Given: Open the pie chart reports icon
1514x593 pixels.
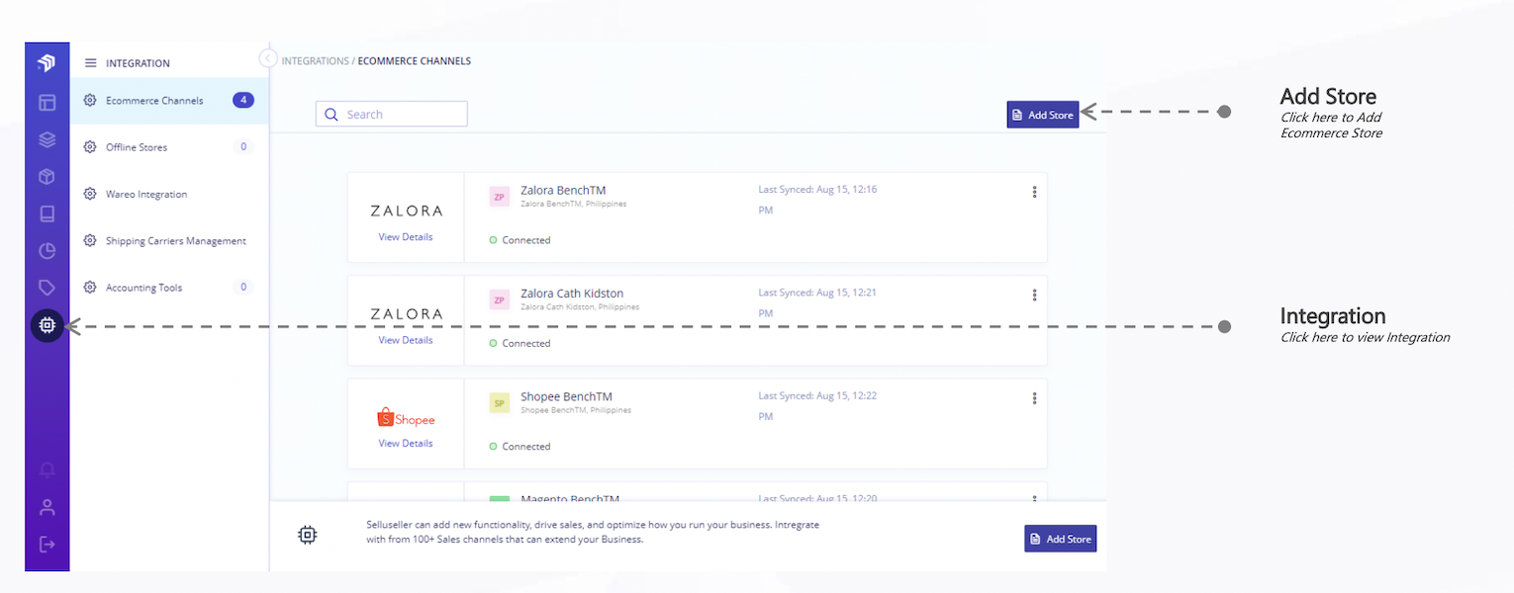Looking at the screenshot, I should 47,251.
